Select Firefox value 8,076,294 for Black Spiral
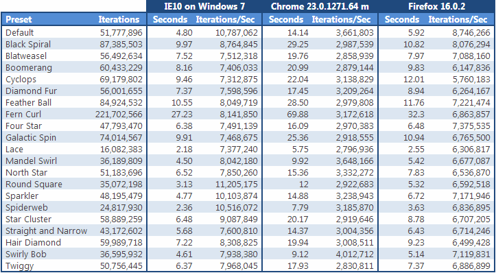 [x=471, y=45]
